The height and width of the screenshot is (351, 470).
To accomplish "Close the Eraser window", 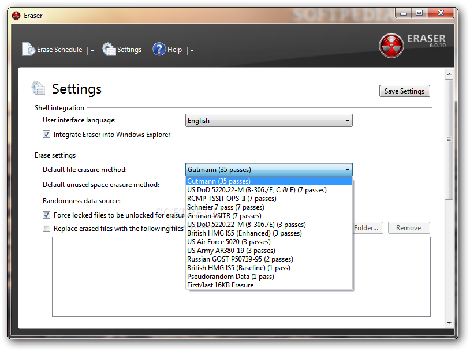I will [441, 13].
